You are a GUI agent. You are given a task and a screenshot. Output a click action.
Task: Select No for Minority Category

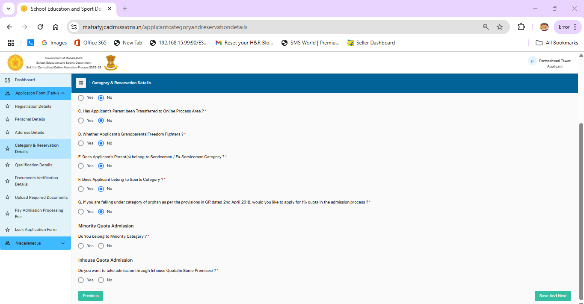101,246
